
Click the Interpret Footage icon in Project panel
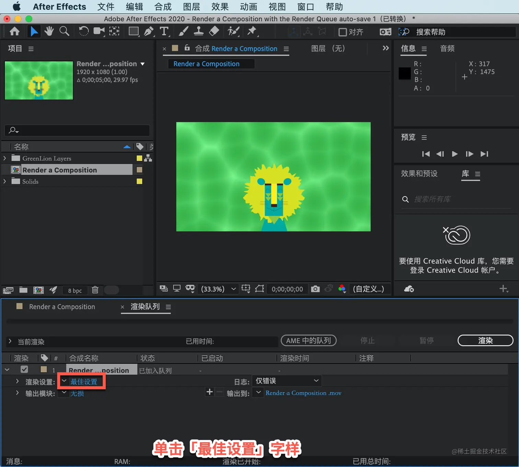tap(8, 290)
